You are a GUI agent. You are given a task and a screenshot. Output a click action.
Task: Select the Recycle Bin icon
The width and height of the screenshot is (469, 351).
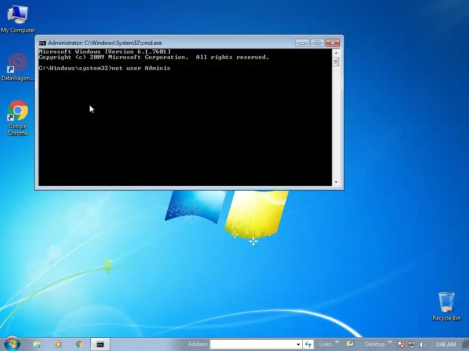pyautogui.click(x=446, y=306)
